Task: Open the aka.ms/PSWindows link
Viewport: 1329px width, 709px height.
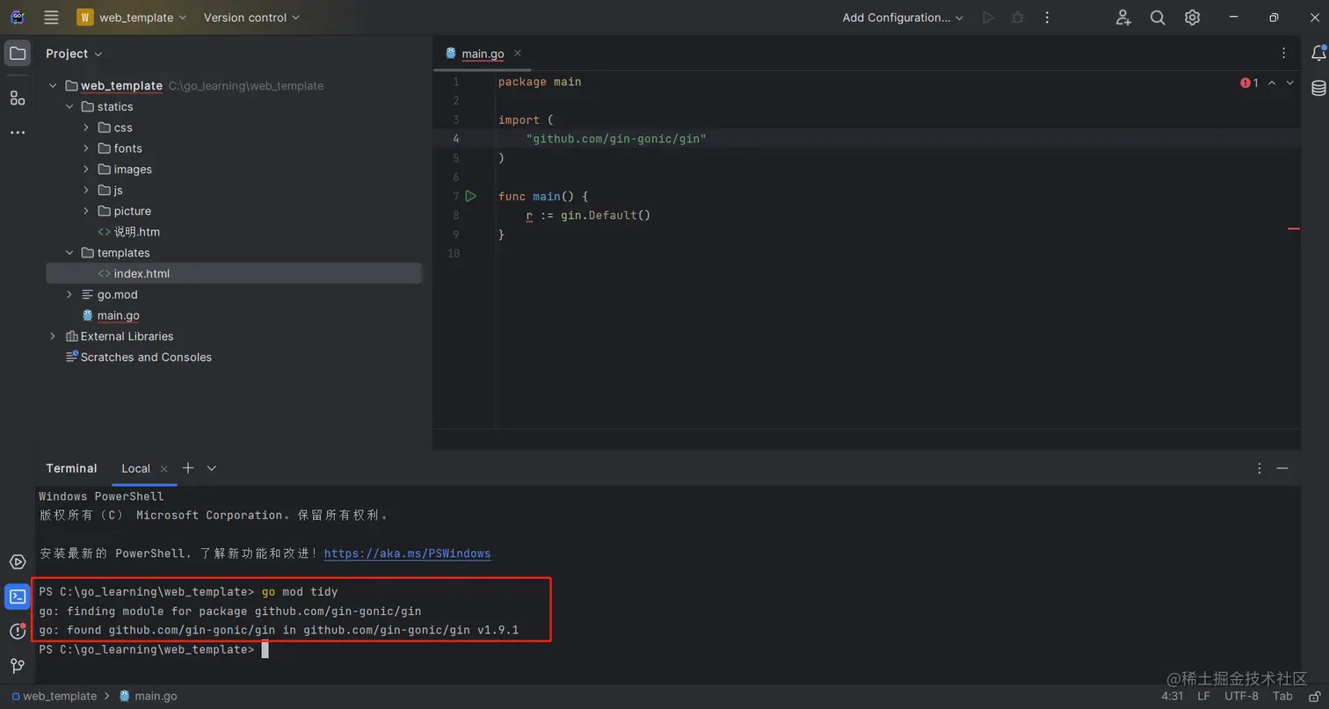Action: click(407, 553)
